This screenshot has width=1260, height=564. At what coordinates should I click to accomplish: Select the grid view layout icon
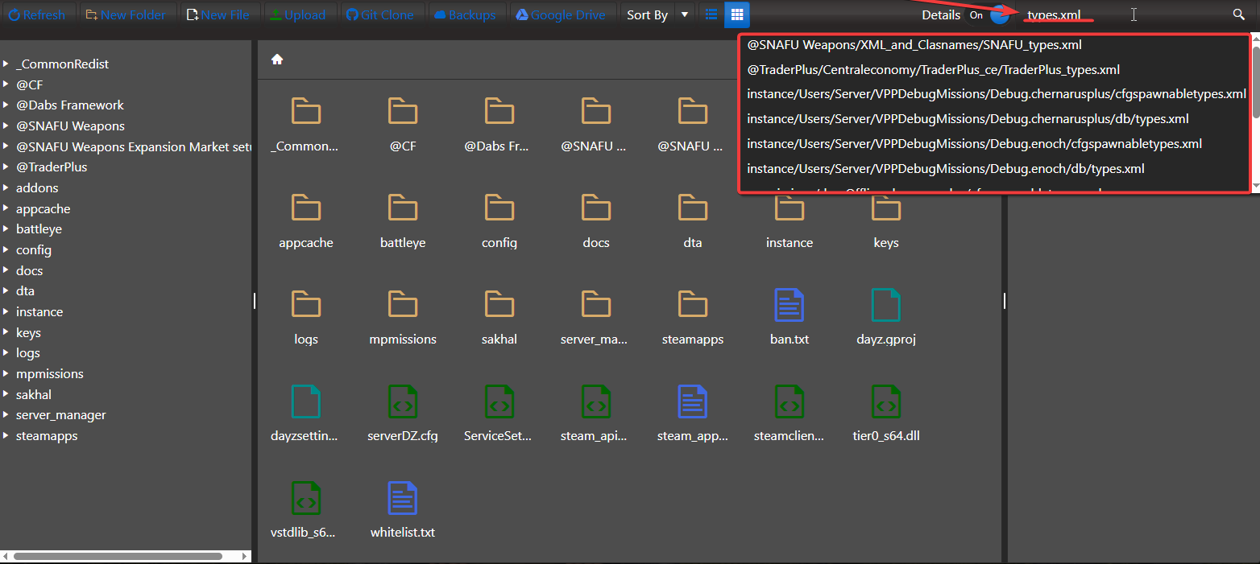click(736, 14)
